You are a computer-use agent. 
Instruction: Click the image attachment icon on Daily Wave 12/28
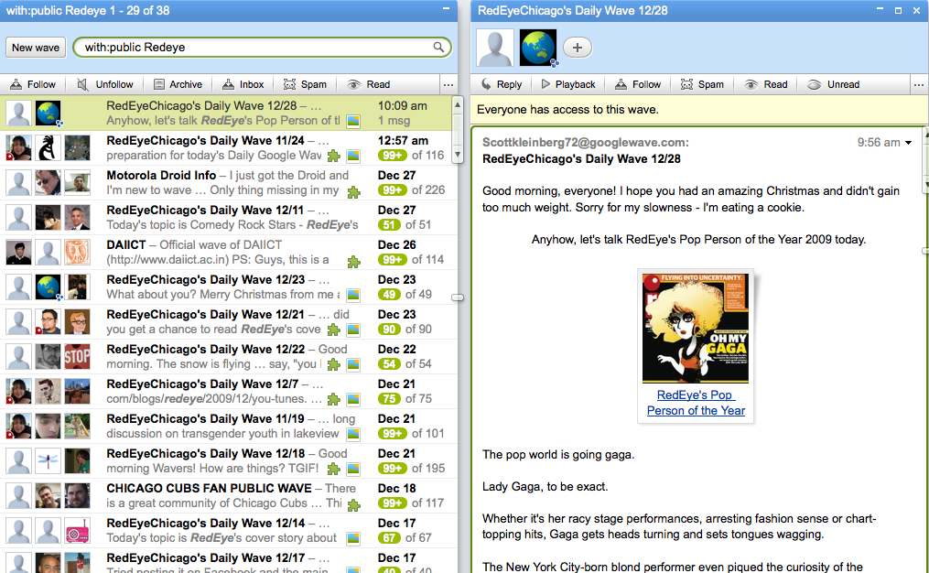pos(353,122)
